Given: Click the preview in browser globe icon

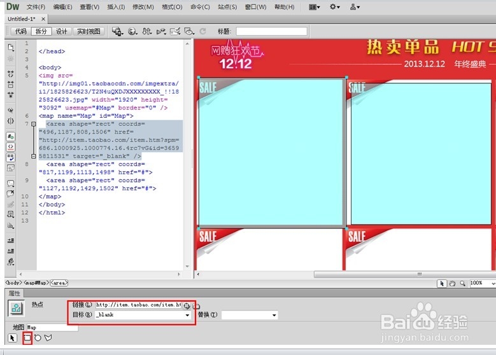Looking at the screenshot, I should (x=132, y=31).
